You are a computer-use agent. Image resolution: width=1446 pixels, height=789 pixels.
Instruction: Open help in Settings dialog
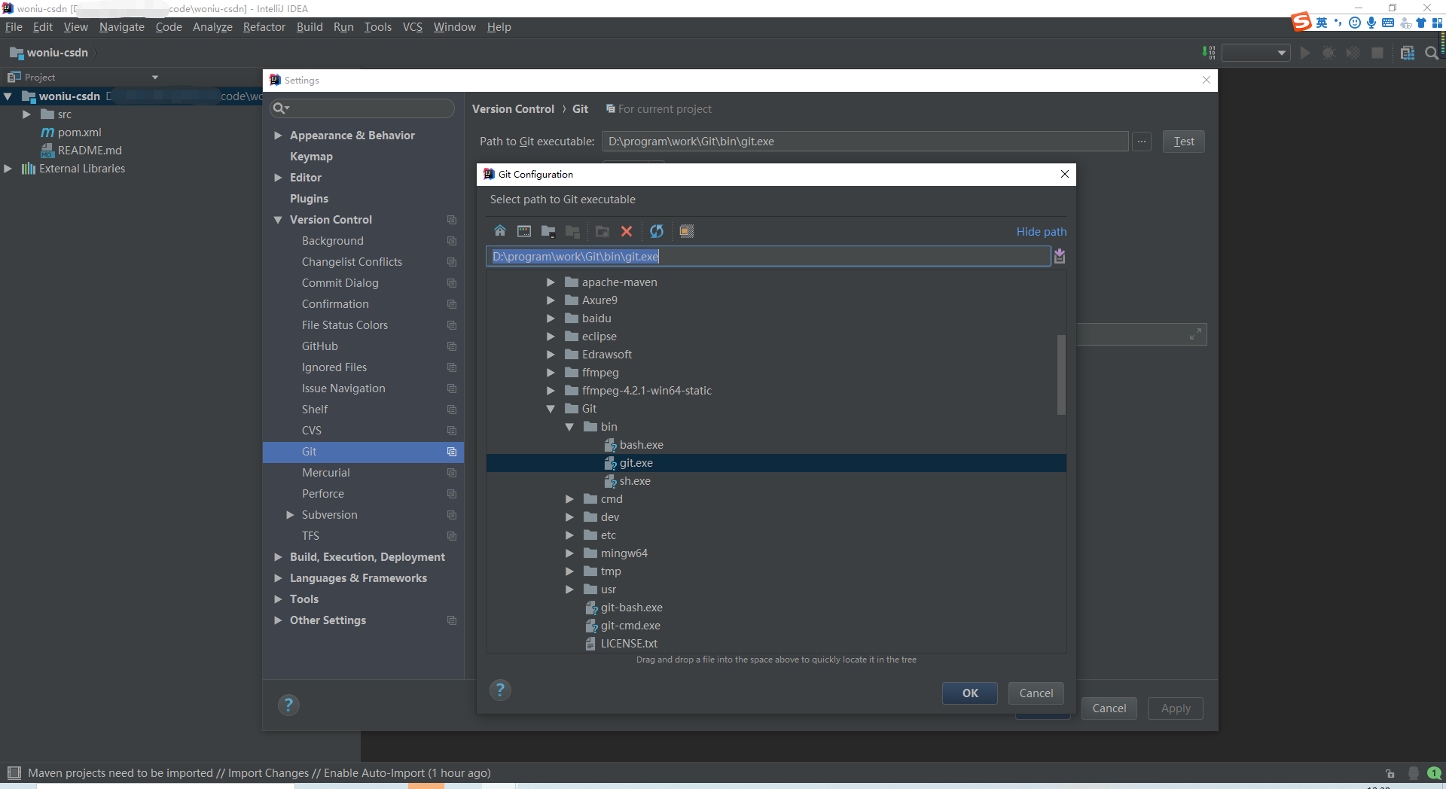coord(288,705)
